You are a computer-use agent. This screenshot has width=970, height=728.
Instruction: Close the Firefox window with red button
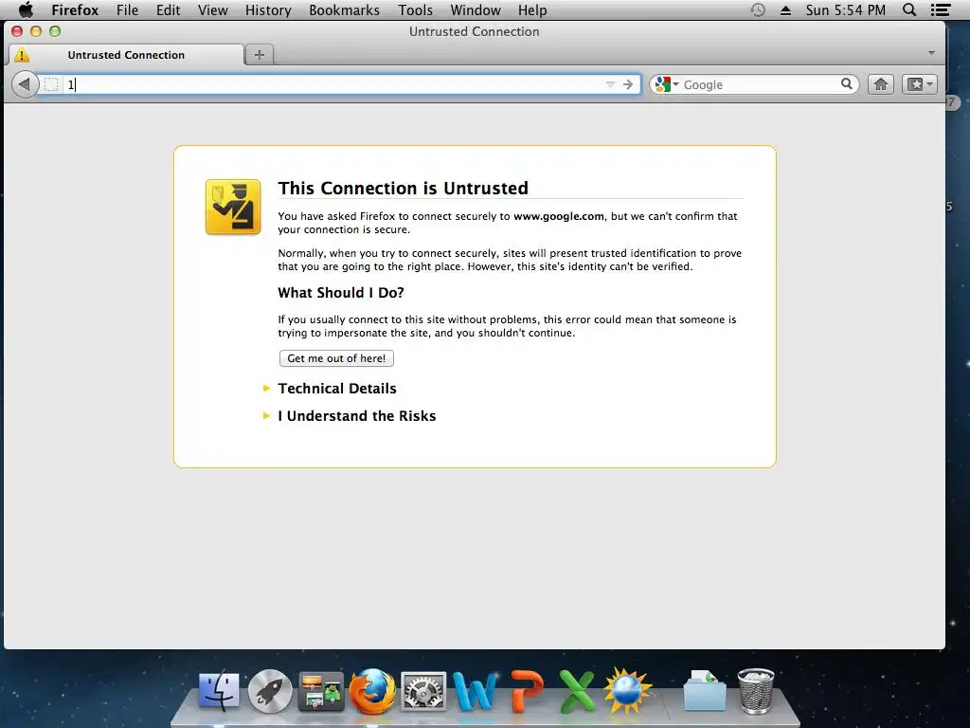pyautogui.click(x=17, y=31)
